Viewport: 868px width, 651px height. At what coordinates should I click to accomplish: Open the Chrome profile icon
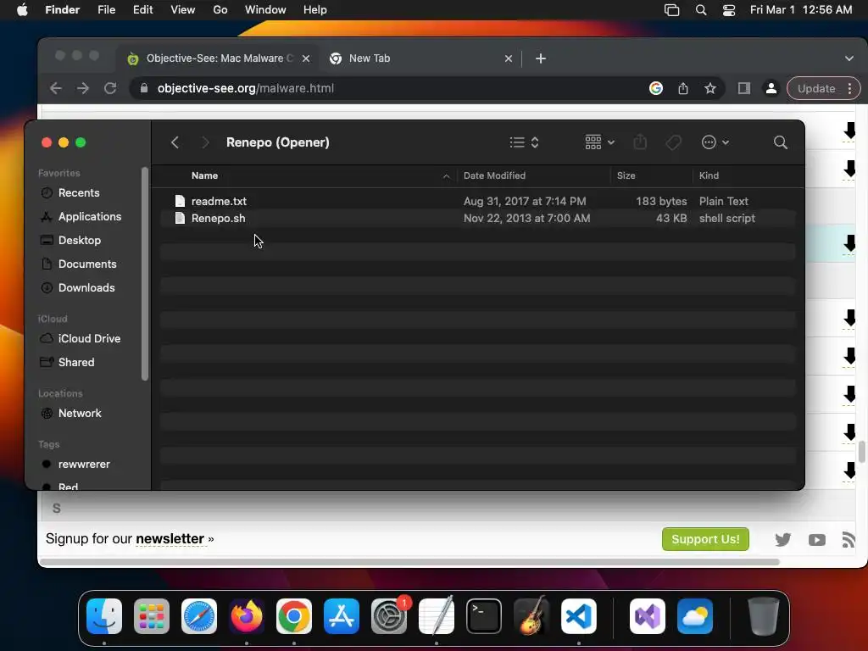(x=771, y=88)
